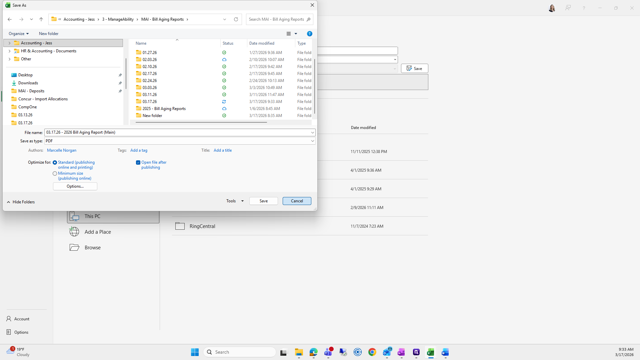Click the dialog help question mark icon
640x360 pixels.
click(309, 34)
